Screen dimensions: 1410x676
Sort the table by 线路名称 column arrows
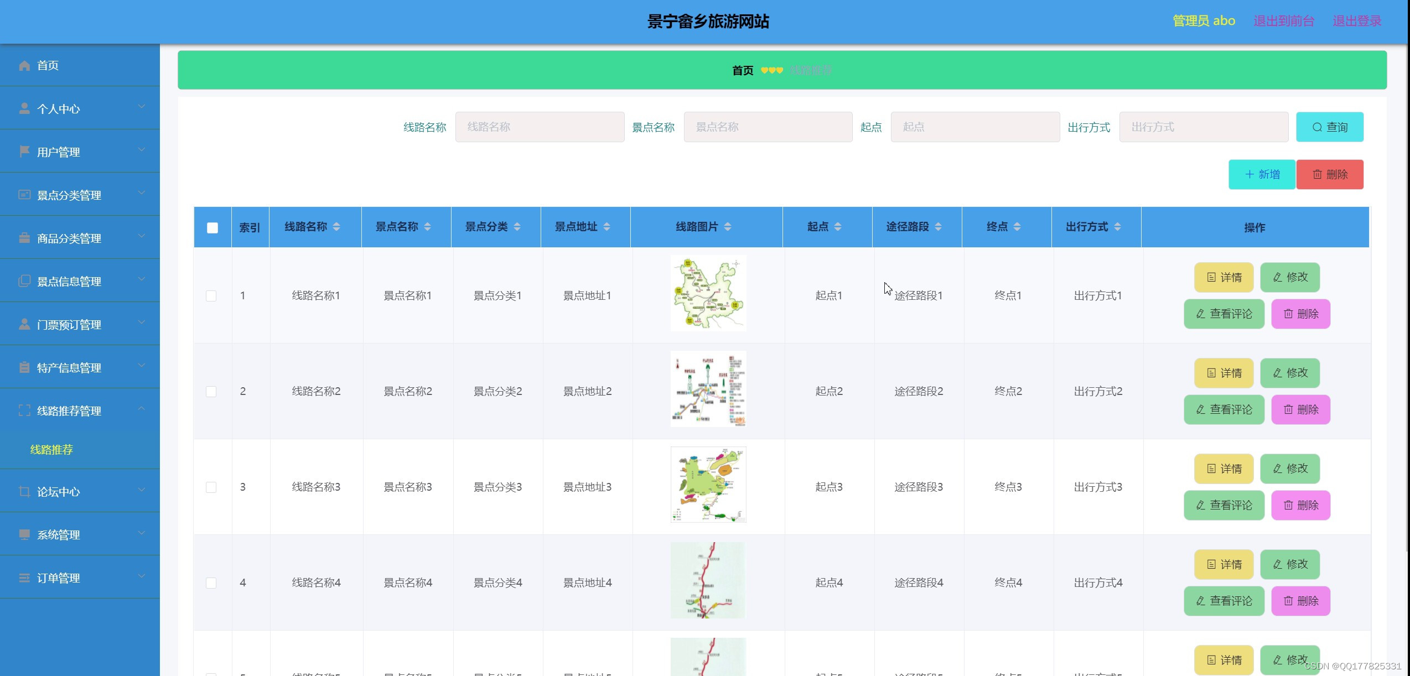coord(336,227)
